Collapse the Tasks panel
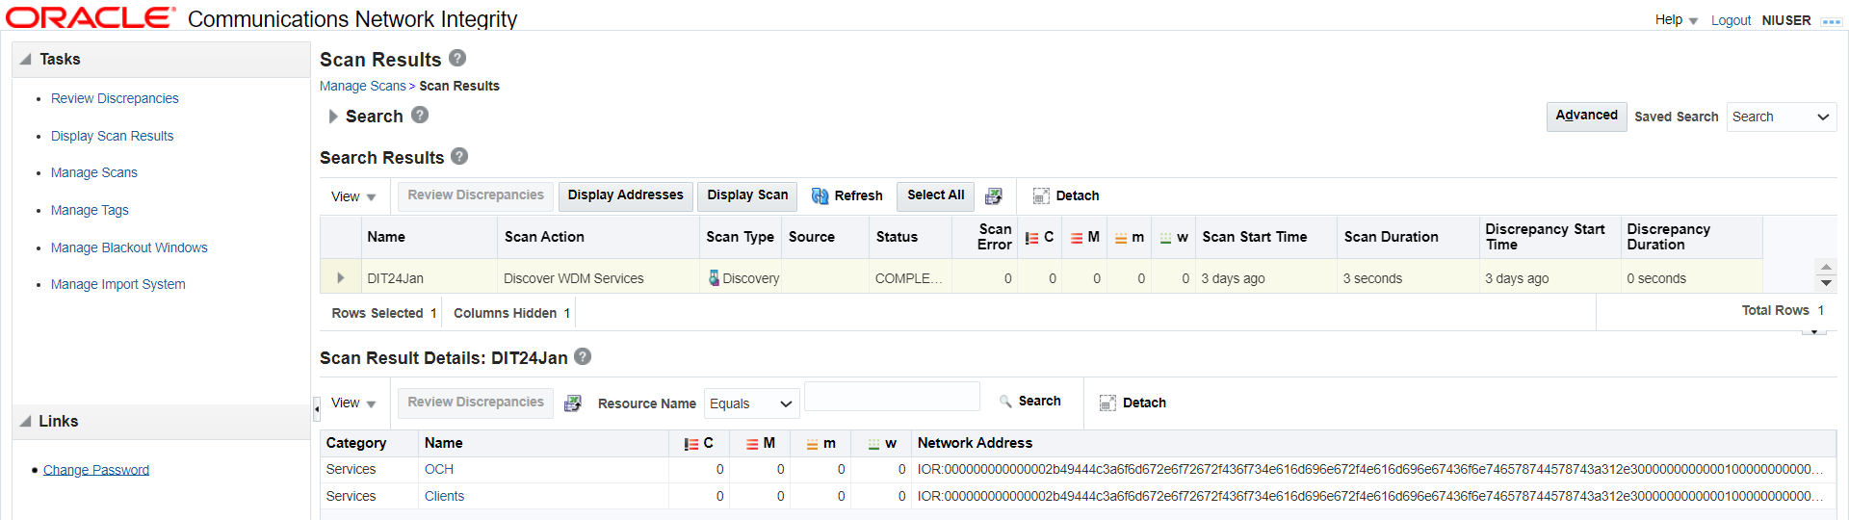The width and height of the screenshot is (1849, 520). [26, 59]
